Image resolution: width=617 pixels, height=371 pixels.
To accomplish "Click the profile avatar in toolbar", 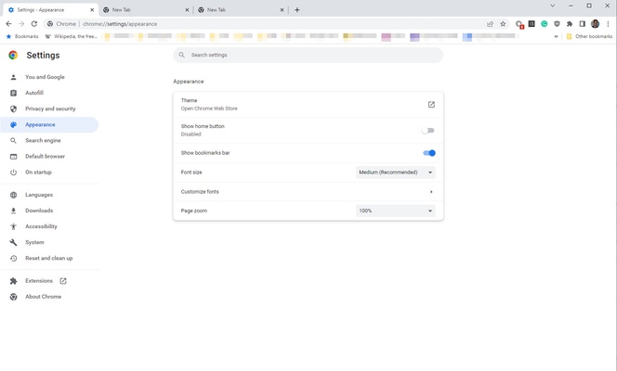I will (x=595, y=24).
